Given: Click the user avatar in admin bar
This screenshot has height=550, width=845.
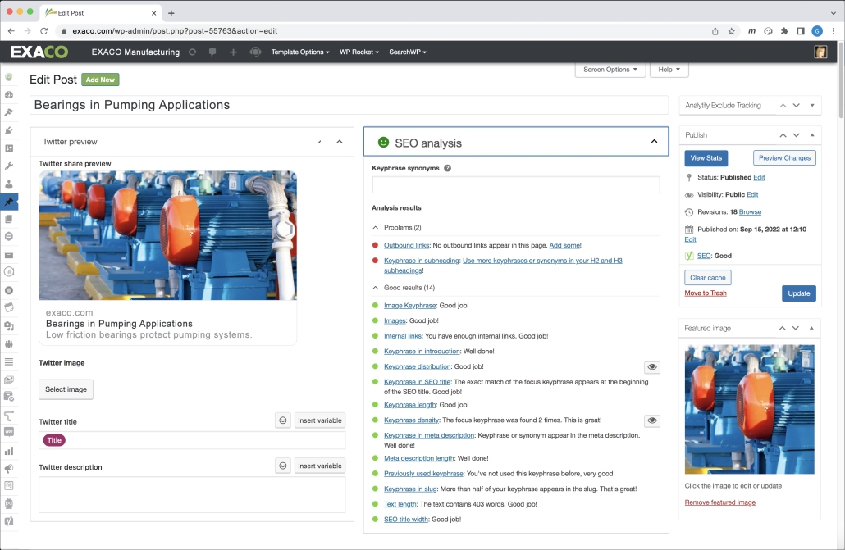Looking at the screenshot, I should [820, 52].
